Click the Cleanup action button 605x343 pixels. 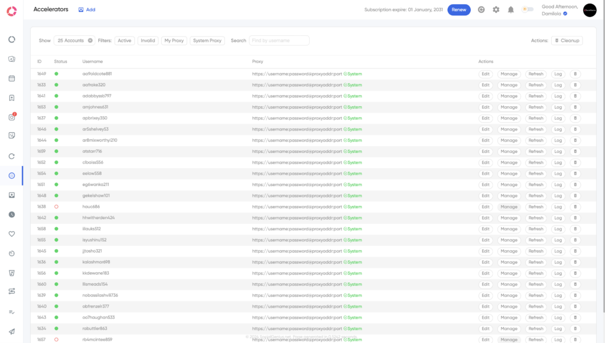pyautogui.click(x=567, y=41)
